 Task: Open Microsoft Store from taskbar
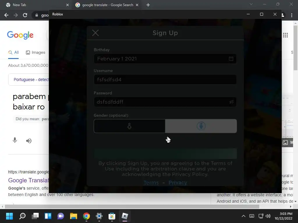tap(112, 216)
